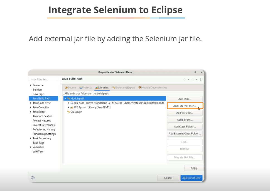Expand the JRE System Library entry
This screenshot has width=270, height=191.
(x=68, y=107)
